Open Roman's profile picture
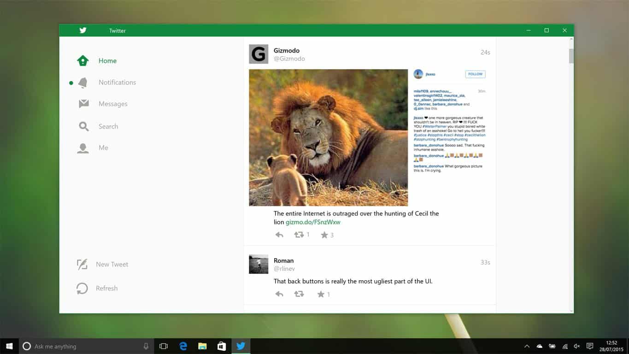 coord(259,264)
